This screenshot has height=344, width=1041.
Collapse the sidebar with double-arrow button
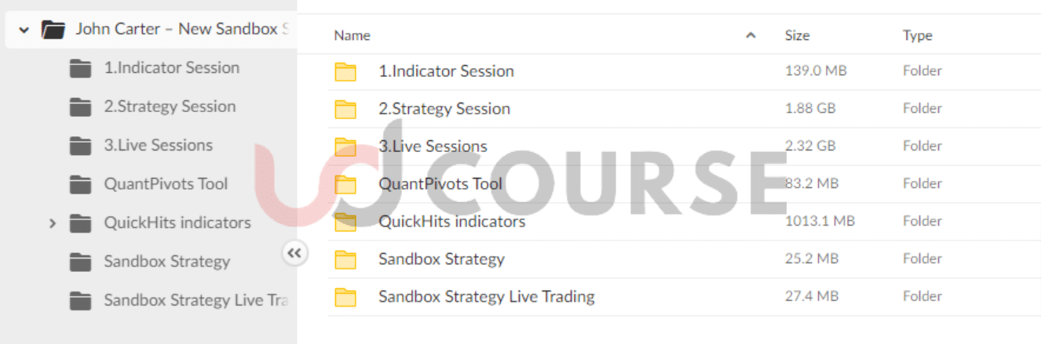tap(294, 253)
